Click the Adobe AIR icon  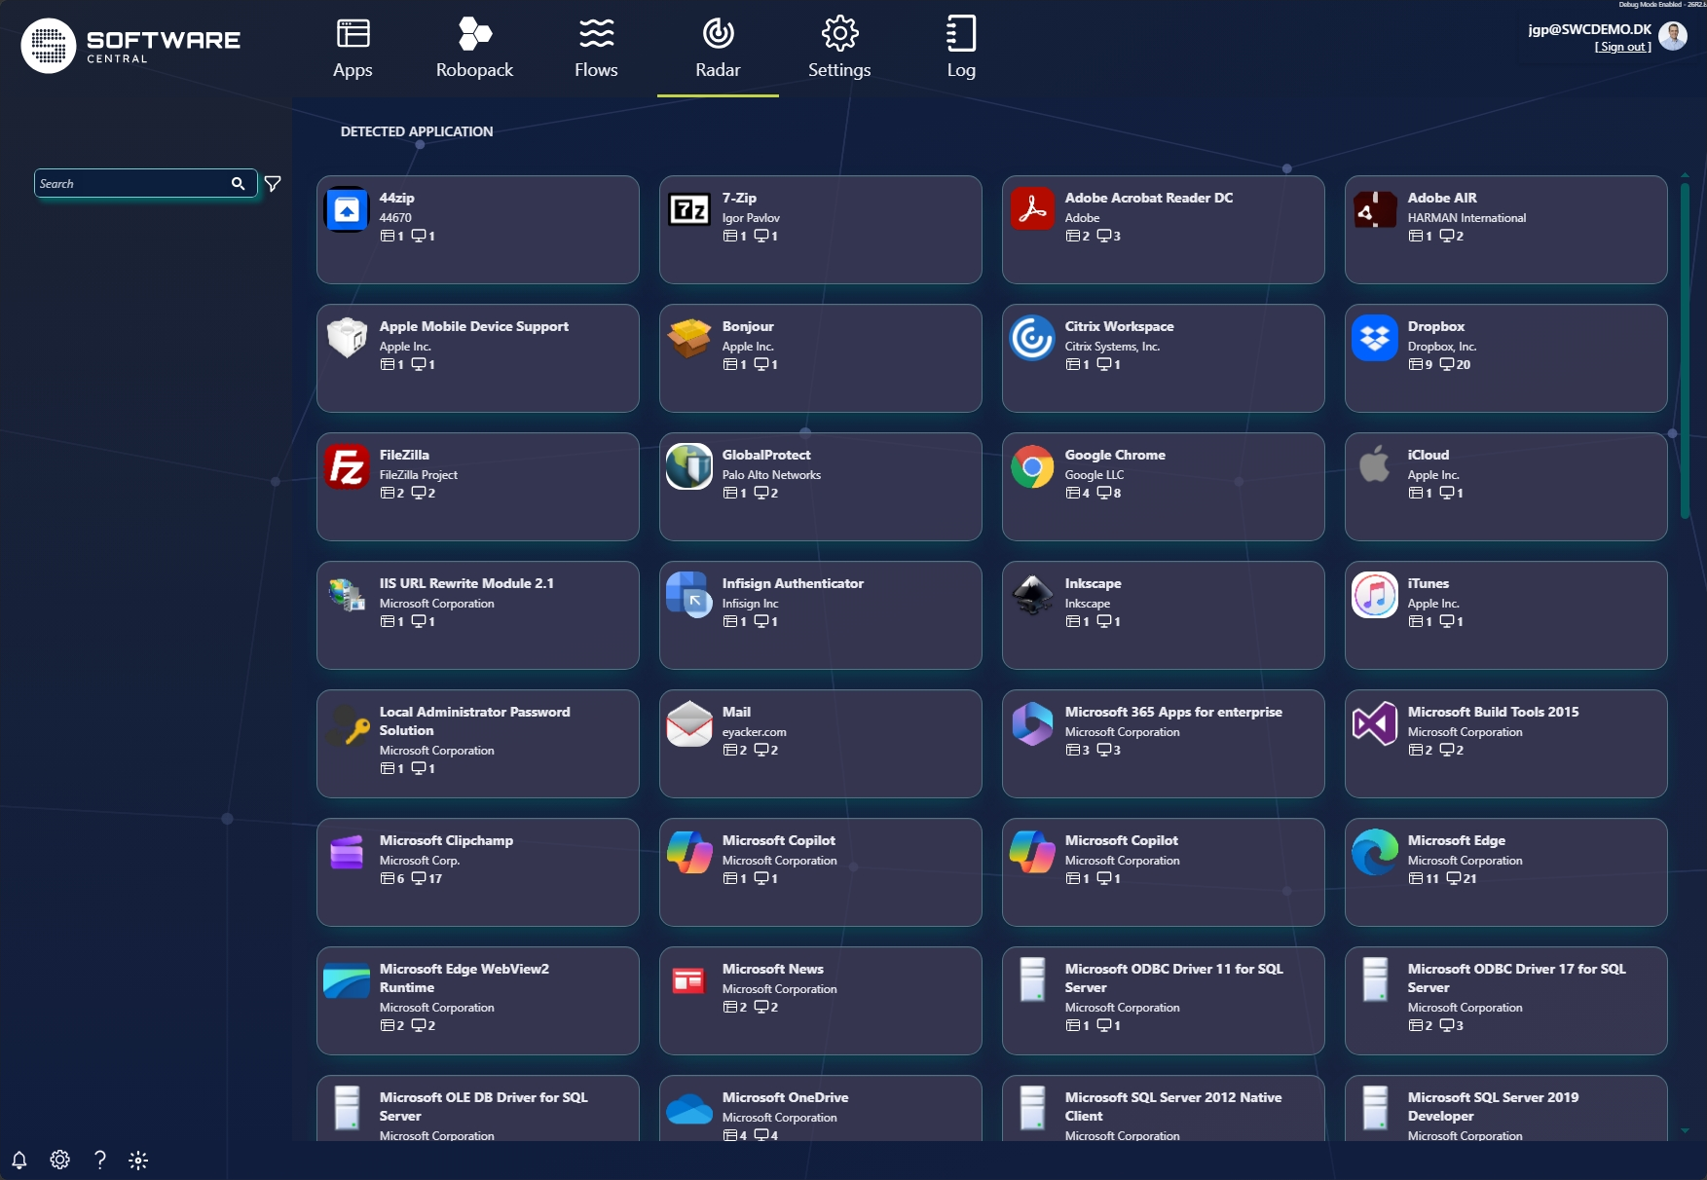pyautogui.click(x=1375, y=209)
